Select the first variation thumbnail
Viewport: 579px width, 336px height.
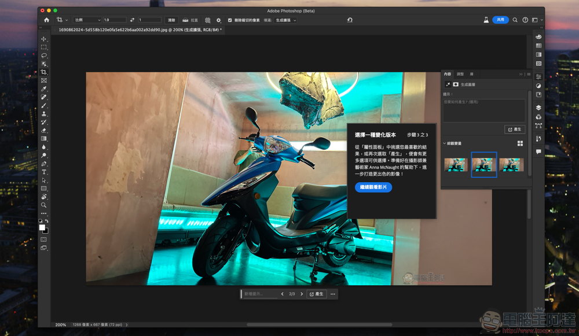point(456,164)
